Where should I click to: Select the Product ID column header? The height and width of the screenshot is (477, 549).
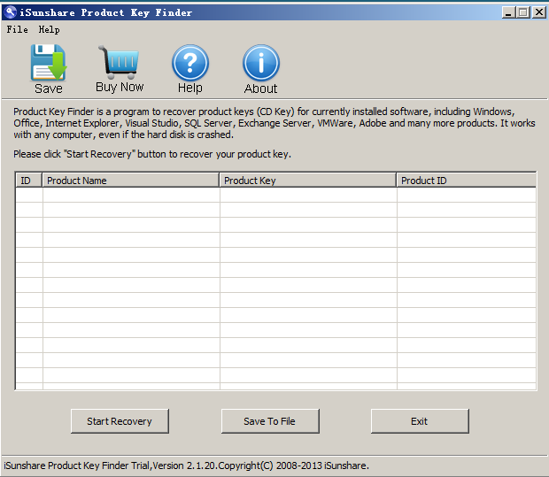click(466, 181)
